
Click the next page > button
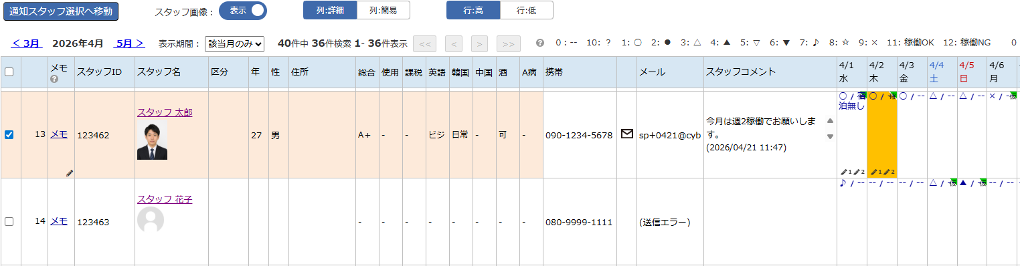(x=479, y=44)
